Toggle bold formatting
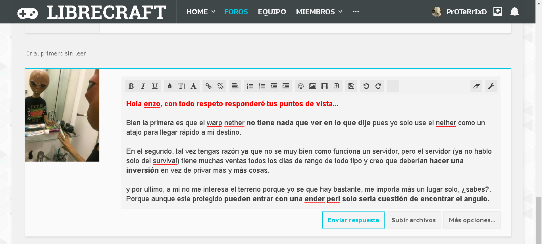This screenshot has width=543, height=244. click(x=131, y=86)
